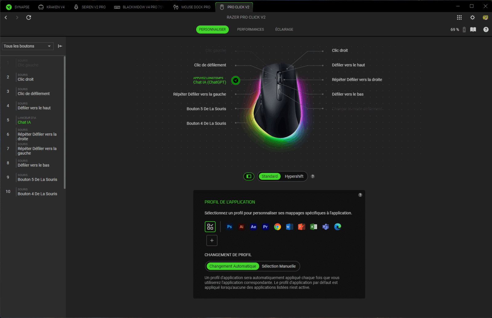Choose Sélection Manuelle profile switching

[279, 266]
